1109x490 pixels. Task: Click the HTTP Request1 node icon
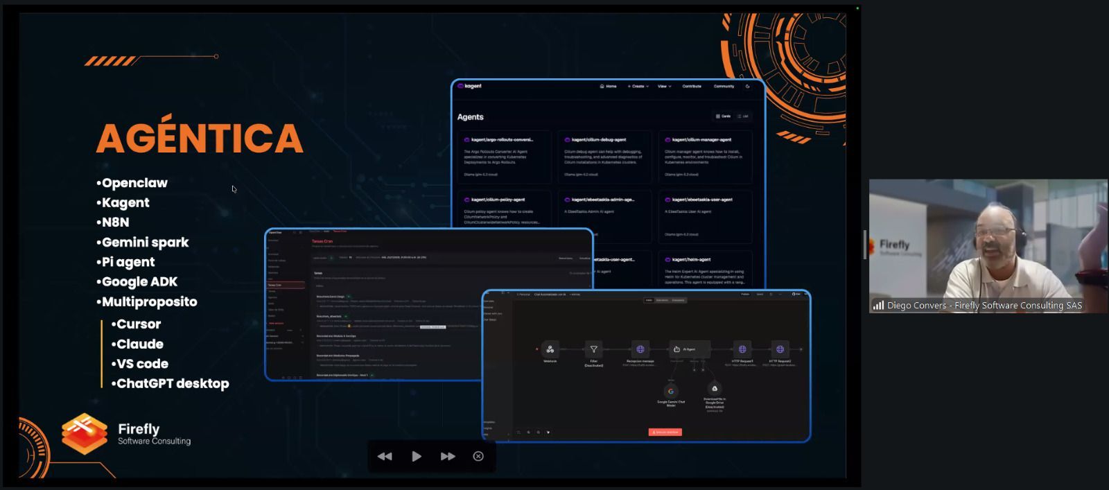click(x=742, y=349)
